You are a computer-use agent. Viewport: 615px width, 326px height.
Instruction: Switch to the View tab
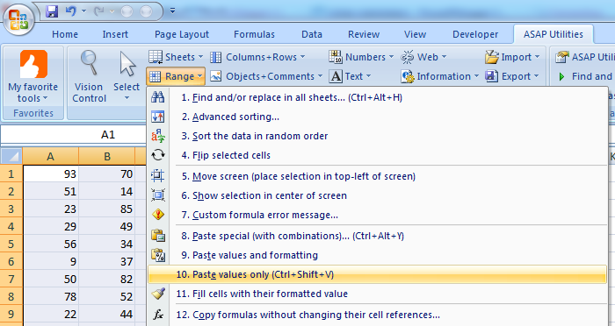click(x=415, y=34)
